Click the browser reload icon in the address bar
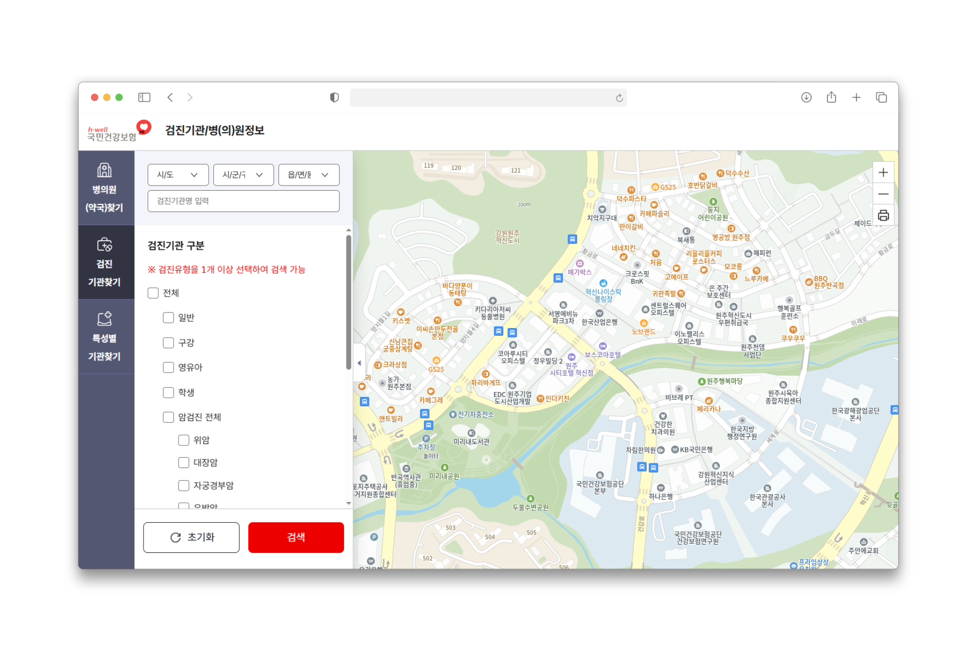Image resolution: width=977 pixels, height=651 pixels. pyautogui.click(x=619, y=98)
